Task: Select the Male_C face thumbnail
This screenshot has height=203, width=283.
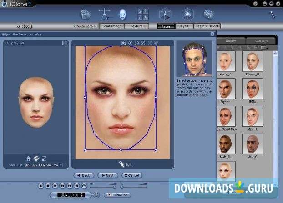Action: (253, 144)
